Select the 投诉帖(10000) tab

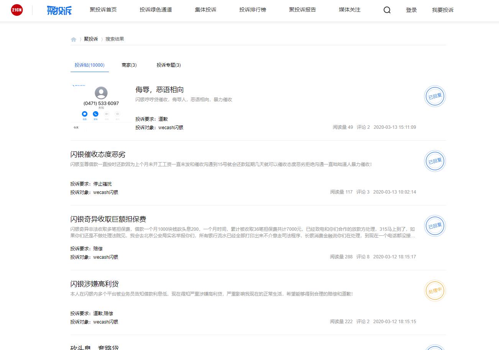(89, 65)
